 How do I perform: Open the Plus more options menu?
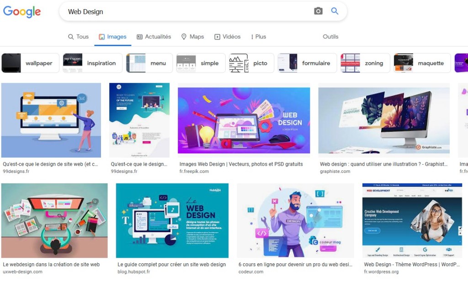(x=258, y=37)
